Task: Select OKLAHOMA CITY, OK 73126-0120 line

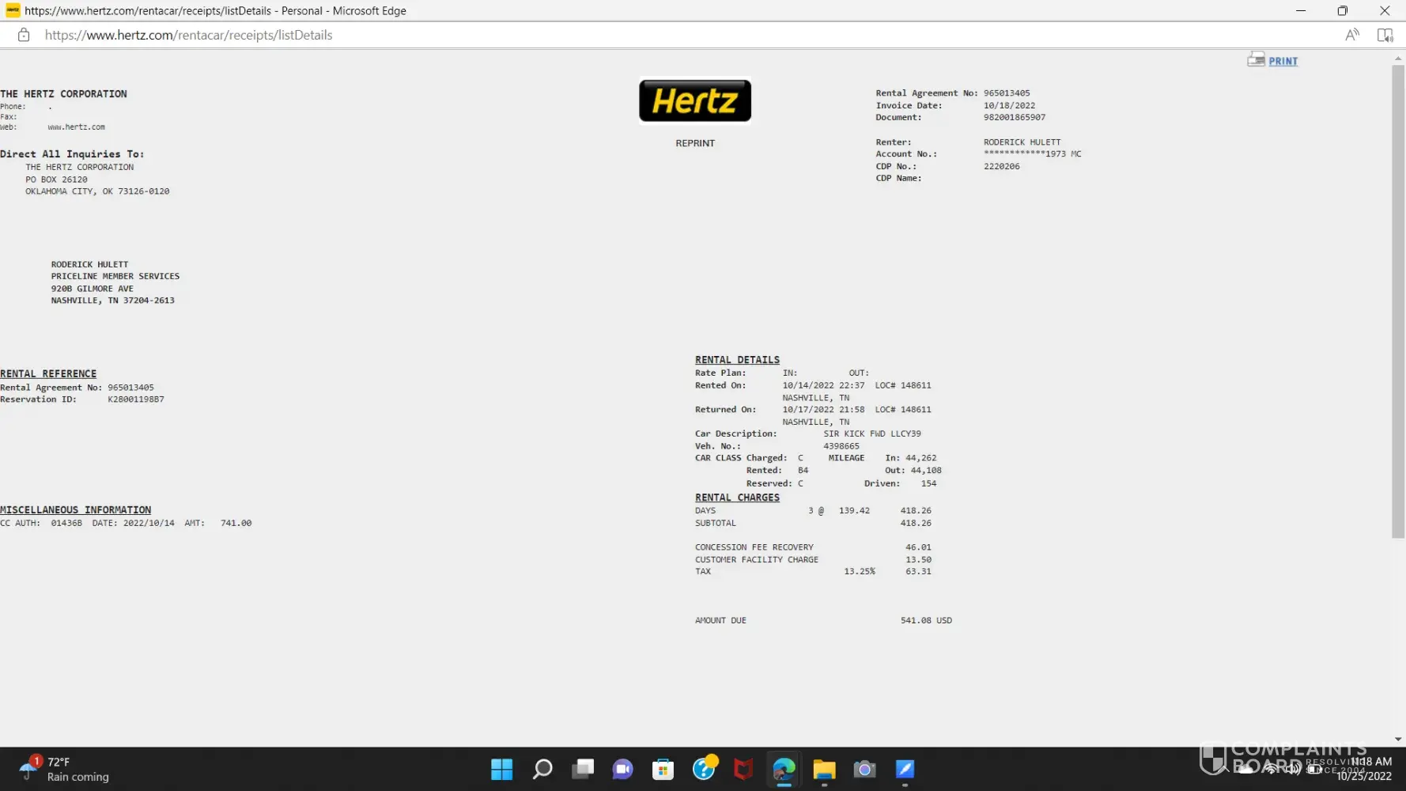Action: coord(97,191)
